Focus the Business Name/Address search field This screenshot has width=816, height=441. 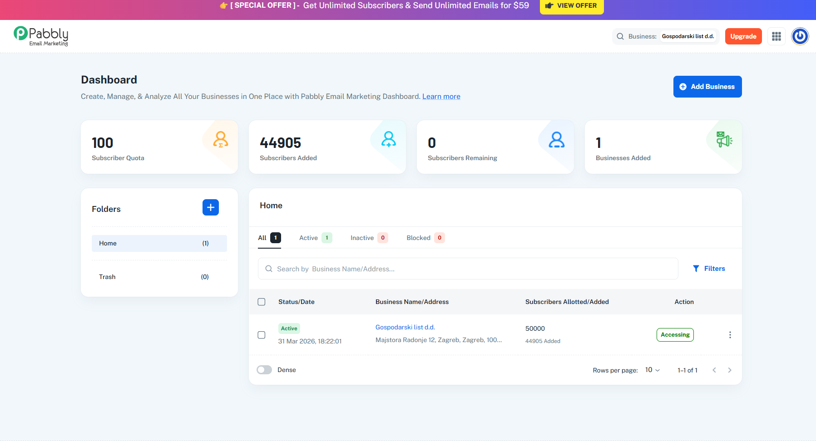(468, 269)
